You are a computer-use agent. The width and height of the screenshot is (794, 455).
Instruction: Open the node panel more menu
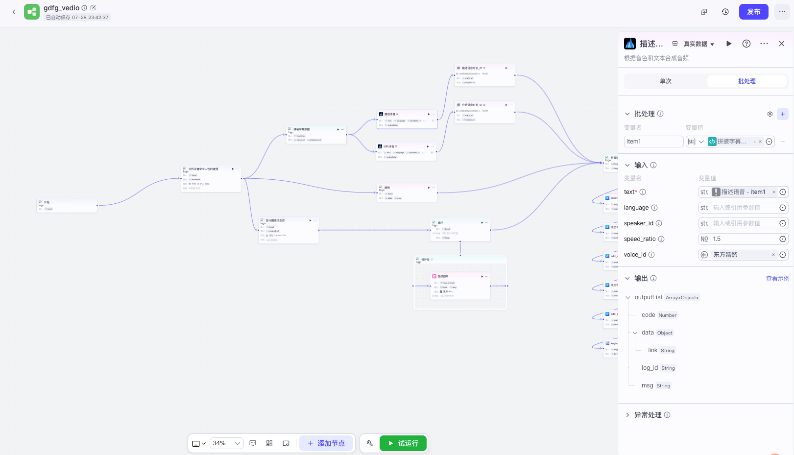(764, 44)
